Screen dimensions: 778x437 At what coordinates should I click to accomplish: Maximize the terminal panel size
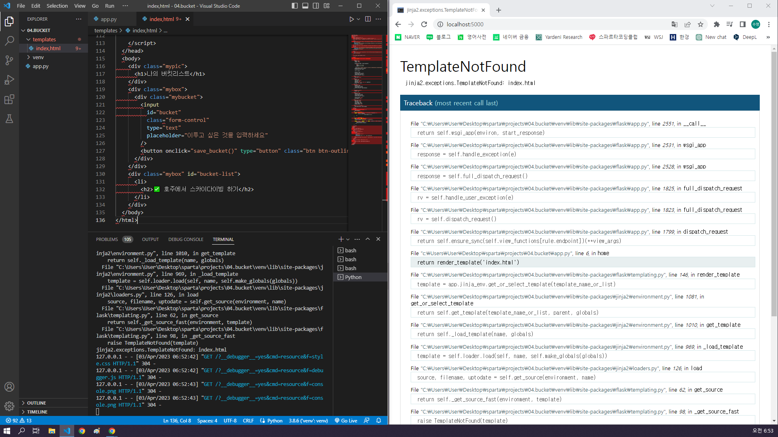click(368, 239)
